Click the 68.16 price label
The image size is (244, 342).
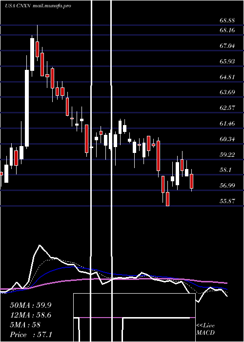(x=227, y=30)
